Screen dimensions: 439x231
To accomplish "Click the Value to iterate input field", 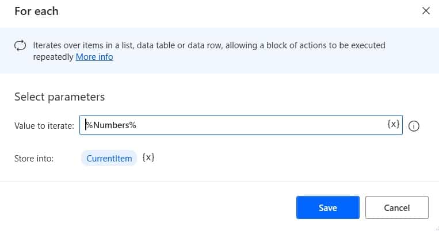I will pos(241,125).
